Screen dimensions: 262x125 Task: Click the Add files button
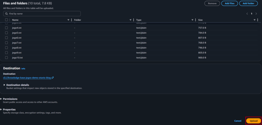[x=230, y=3]
